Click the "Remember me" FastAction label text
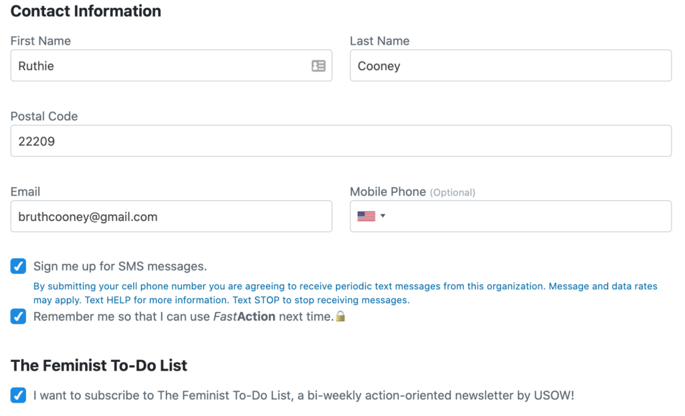 point(183,317)
